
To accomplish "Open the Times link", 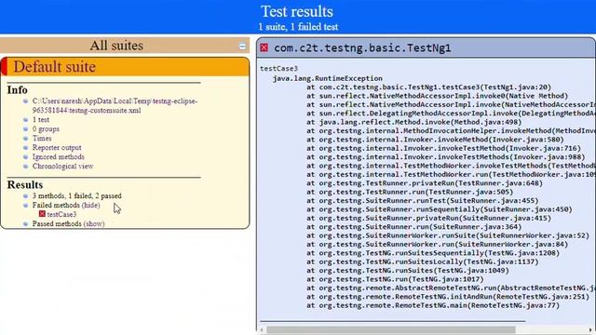I will click(42, 139).
